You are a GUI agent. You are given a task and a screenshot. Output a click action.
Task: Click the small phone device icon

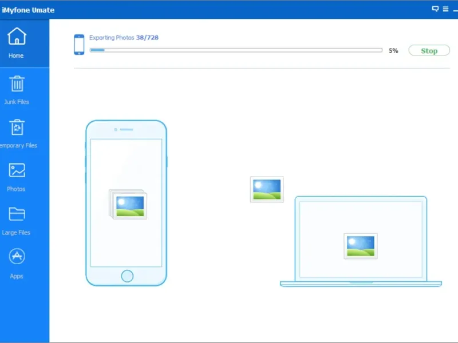click(x=79, y=45)
